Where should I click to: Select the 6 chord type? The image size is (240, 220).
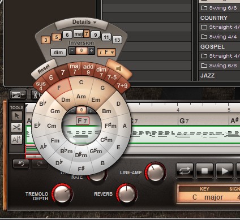tap(51, 77)
